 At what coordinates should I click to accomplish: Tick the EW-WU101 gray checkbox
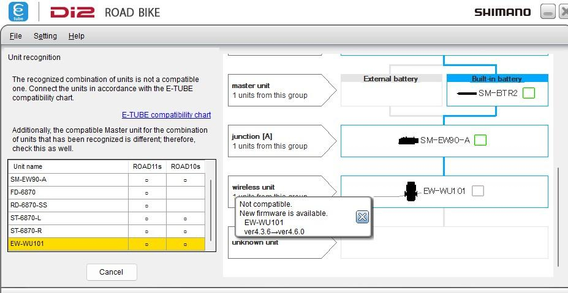[478, 191]
